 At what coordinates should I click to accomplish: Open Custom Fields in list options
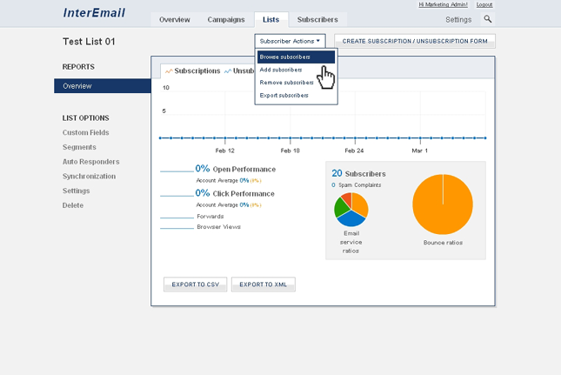tap(85, 132)
